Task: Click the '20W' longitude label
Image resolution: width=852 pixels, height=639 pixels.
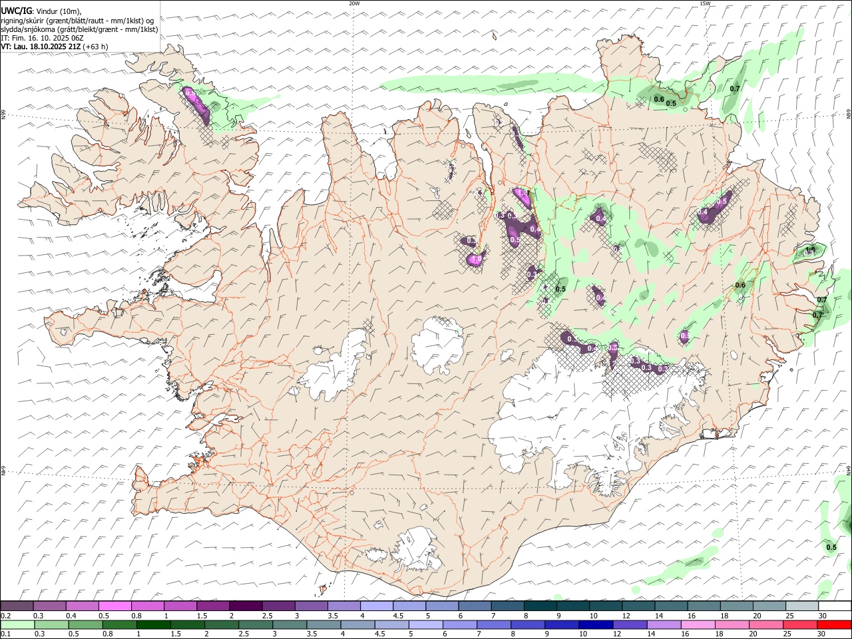Action: tap(354, 3)
